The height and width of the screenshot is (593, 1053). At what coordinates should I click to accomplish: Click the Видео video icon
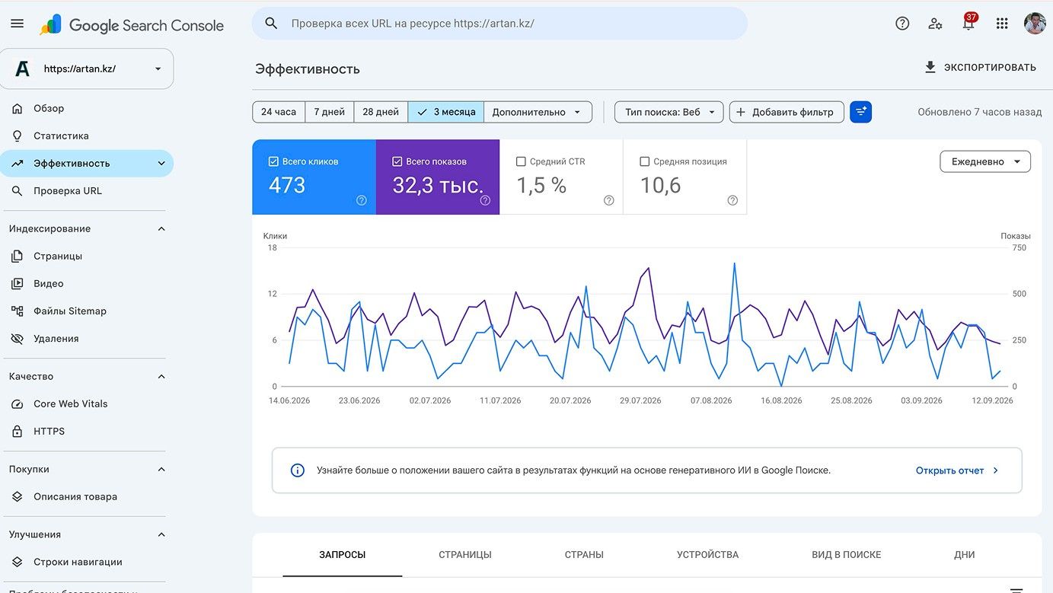point(18,284)
